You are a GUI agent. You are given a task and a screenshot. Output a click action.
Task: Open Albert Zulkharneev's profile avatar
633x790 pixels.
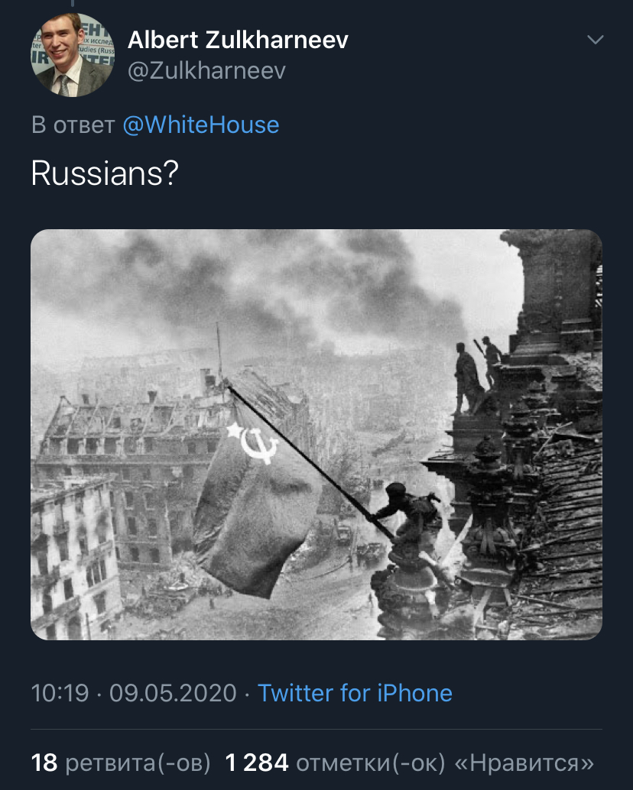click(x=73, y=55)
